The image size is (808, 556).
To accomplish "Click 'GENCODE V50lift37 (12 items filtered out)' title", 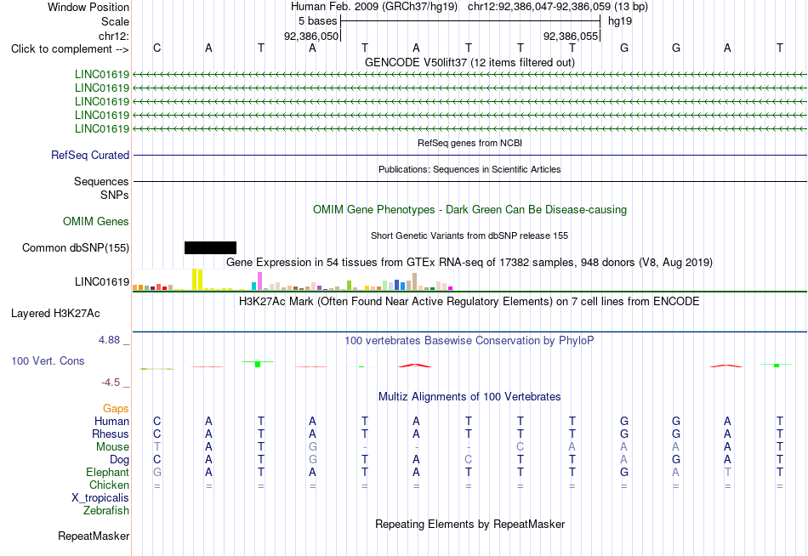I will 470,62.
